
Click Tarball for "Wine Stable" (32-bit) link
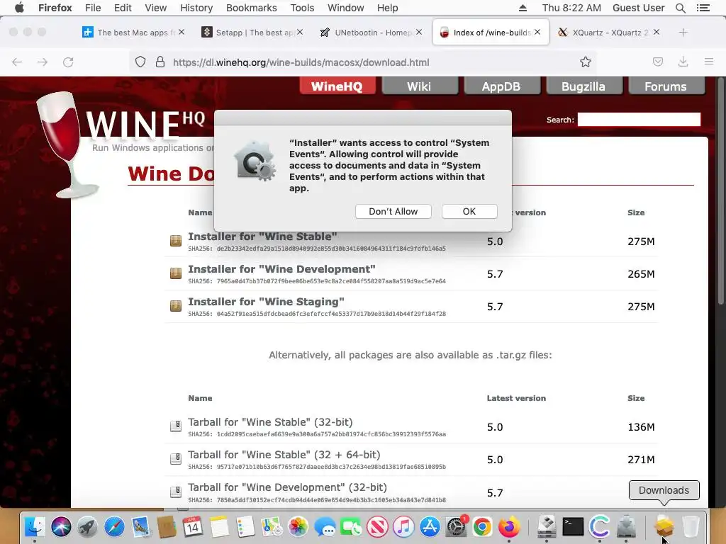coord(270,422)
